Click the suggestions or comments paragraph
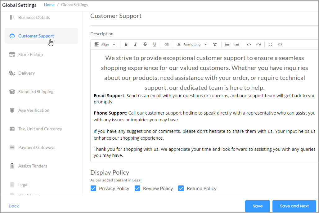The height and width of the screenshot is (213, 319). pyautogui.click(x=204, y=135)
